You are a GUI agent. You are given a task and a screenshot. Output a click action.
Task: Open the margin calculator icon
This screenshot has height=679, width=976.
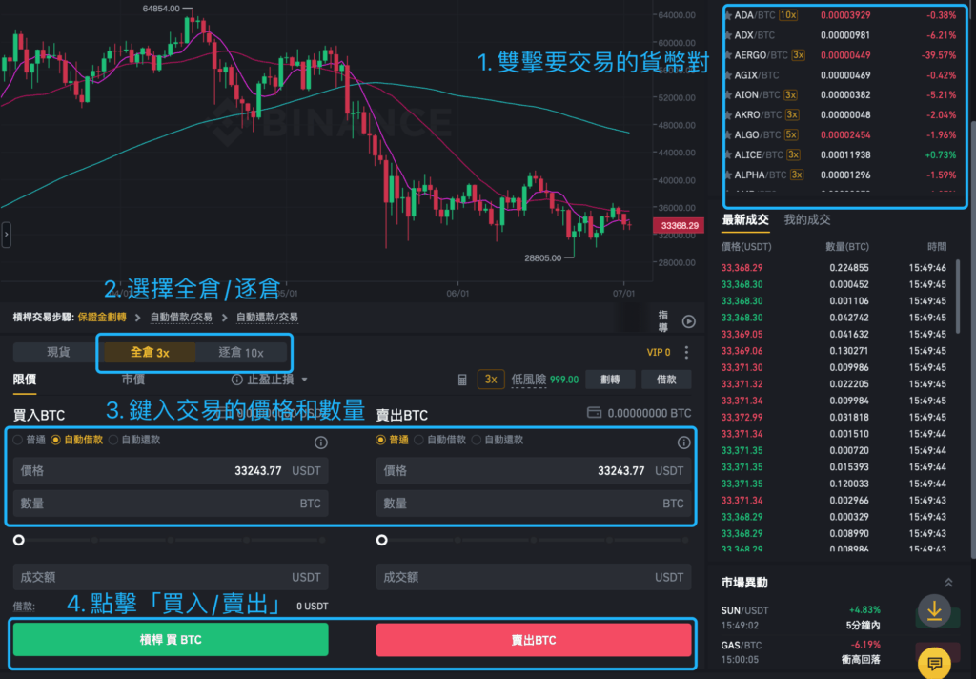pos(462,380)
